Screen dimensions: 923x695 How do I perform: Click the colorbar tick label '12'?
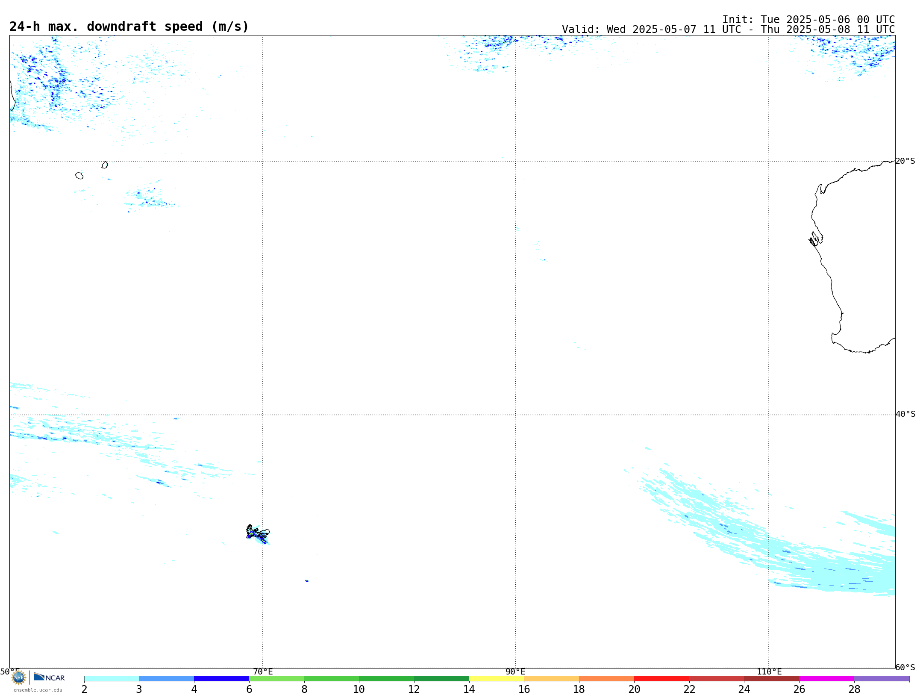click(x=414, y=689)
